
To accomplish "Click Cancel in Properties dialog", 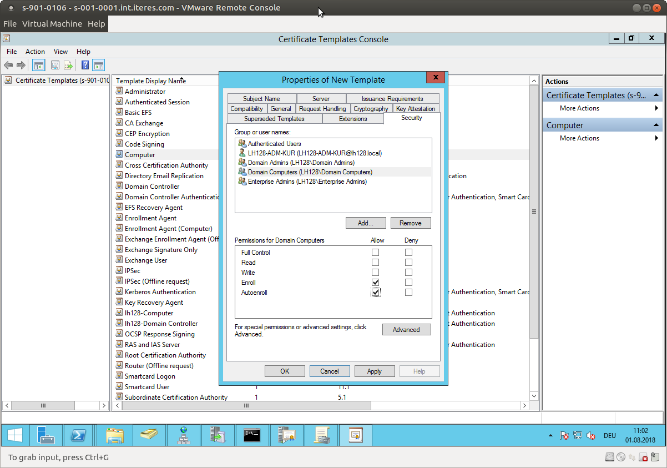I will [330, 371].
